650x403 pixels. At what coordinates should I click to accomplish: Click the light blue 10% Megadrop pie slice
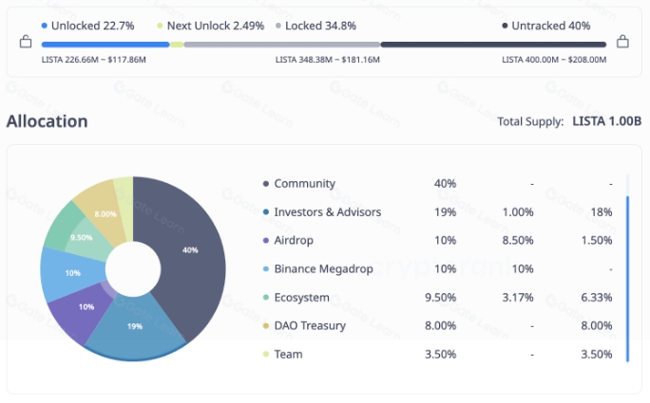point(70,273)
